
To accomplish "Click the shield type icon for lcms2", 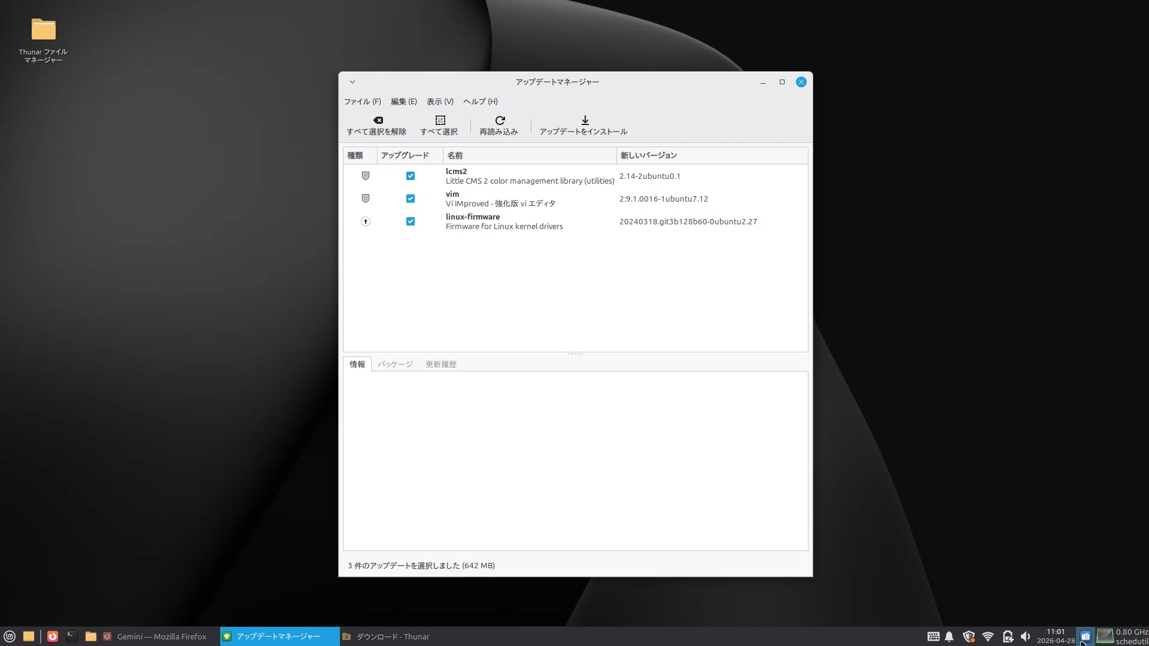I will pyautogui.click(x=366, y=176).
